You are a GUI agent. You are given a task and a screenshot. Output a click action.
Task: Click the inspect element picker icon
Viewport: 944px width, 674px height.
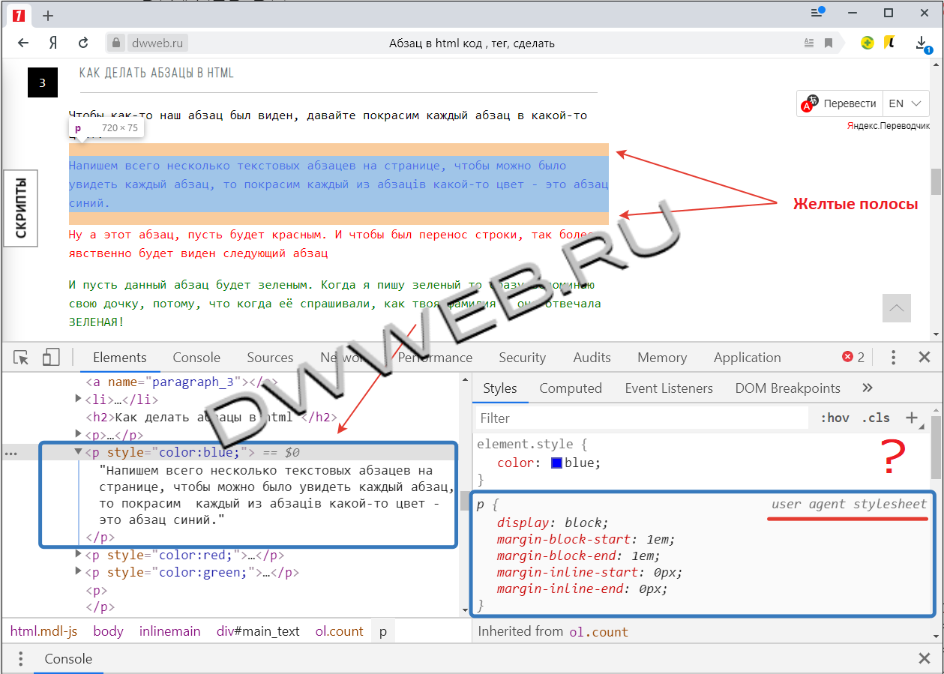(22, 358)
